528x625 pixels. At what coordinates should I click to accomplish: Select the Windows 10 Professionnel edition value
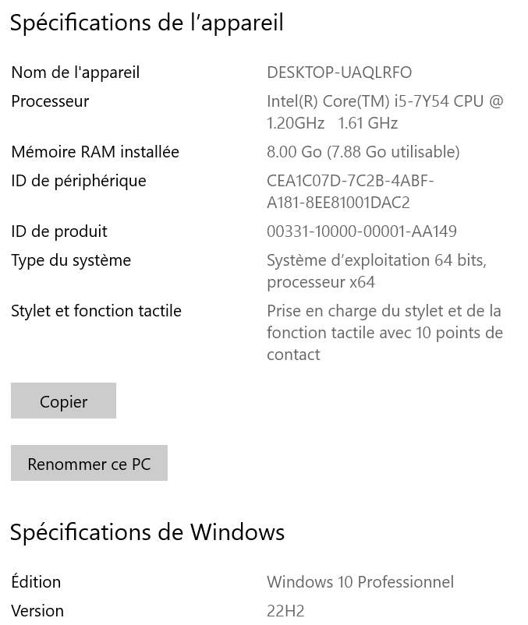360,582
